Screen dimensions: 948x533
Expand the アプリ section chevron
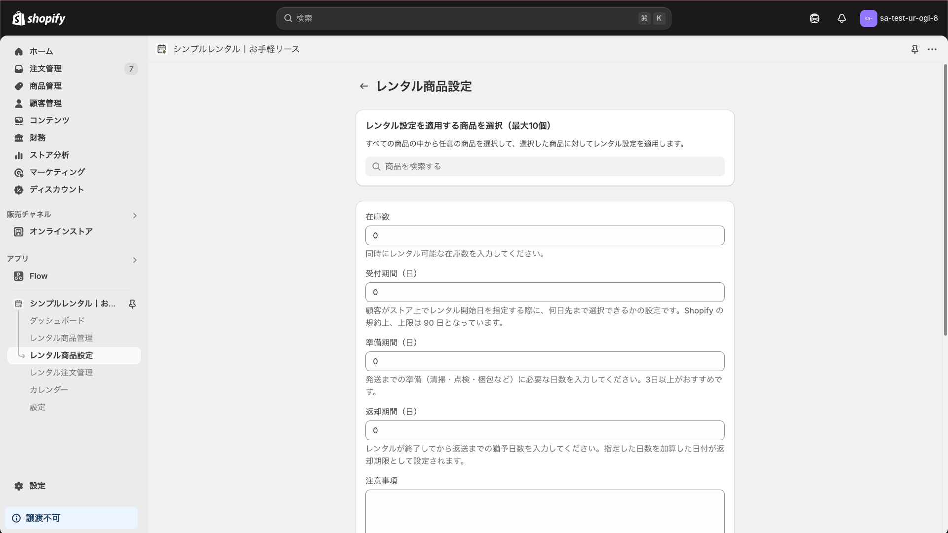tap(135, 260)
